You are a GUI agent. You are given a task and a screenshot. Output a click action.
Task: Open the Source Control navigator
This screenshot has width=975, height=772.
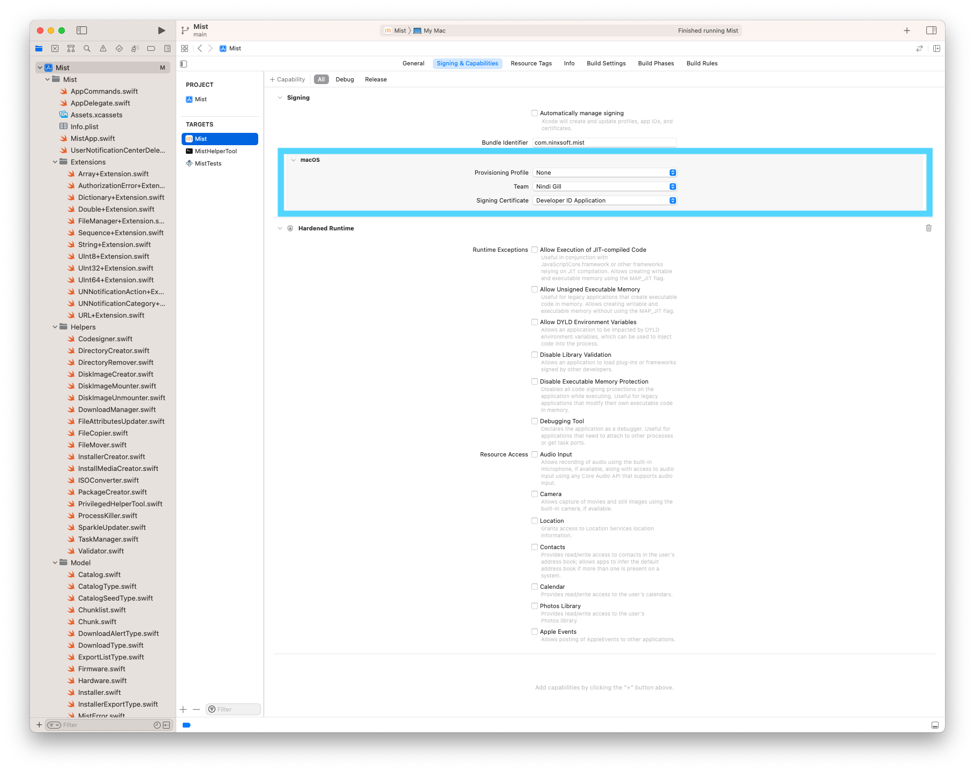tap(55, 49)
